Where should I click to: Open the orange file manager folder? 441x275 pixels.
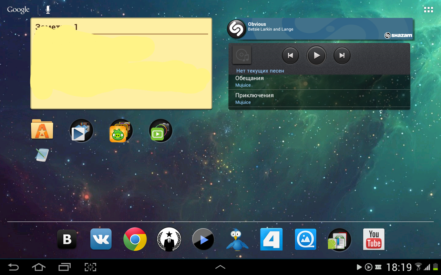click(x=42, y=130)
